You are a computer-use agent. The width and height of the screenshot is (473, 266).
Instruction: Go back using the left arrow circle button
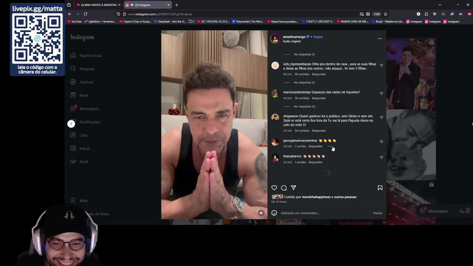pyautogui.click(x=71, y=124)
